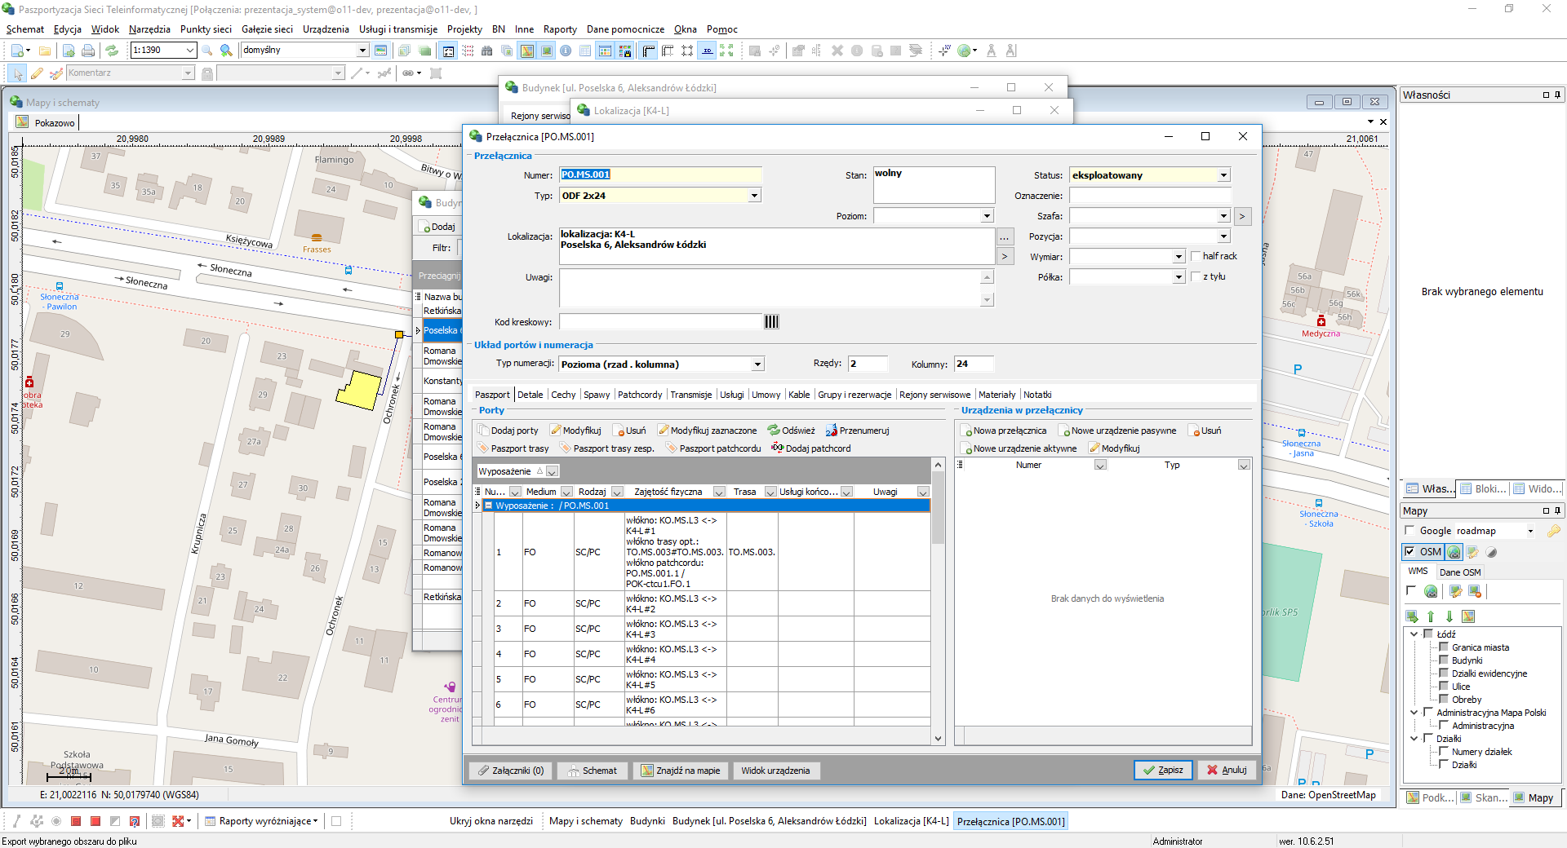Uncheck the OSM map checkbox
1567x848 pixels.
(x=1409, y=552)
